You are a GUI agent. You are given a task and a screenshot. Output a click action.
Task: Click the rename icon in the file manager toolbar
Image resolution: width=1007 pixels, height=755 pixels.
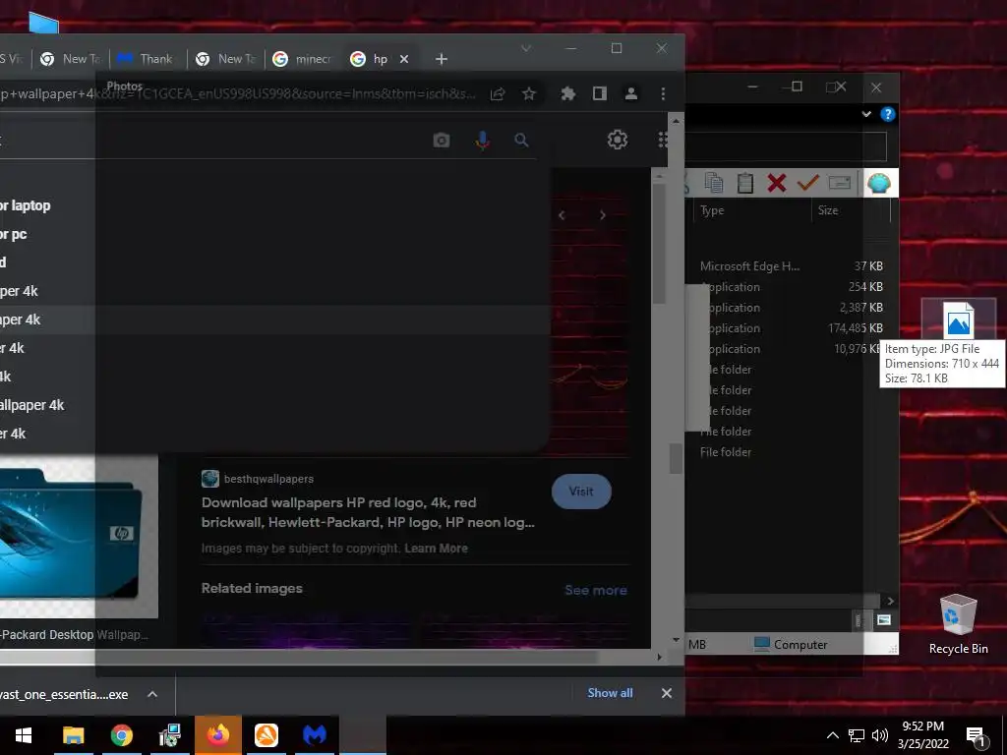(840, 183)
